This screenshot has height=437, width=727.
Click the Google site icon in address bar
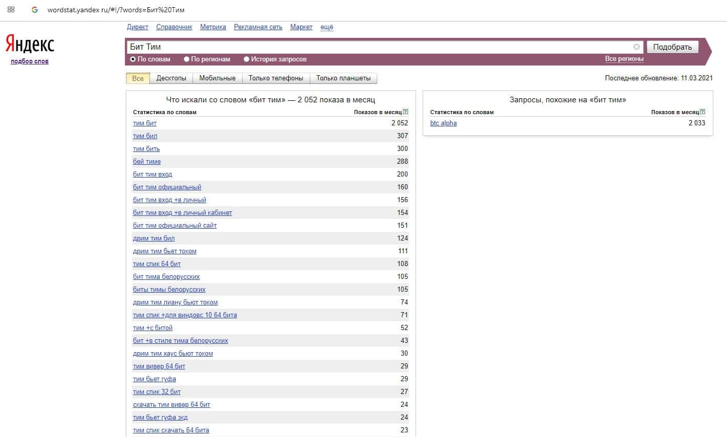[35, 10]
